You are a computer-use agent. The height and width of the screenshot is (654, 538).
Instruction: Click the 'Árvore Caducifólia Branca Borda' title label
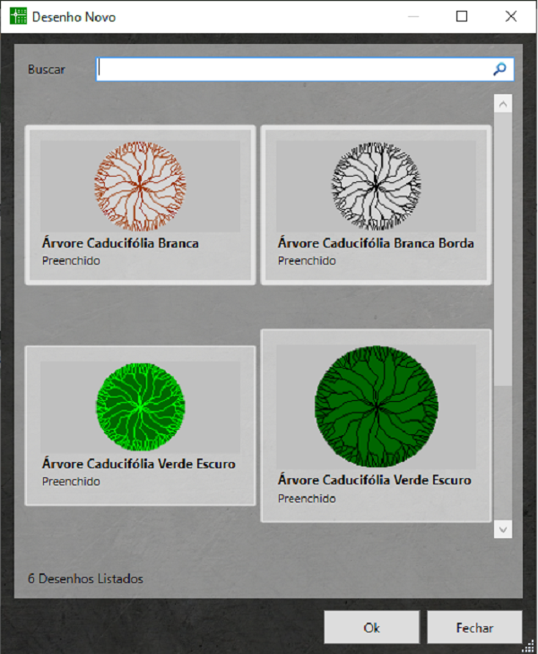(x=376, y=243)
